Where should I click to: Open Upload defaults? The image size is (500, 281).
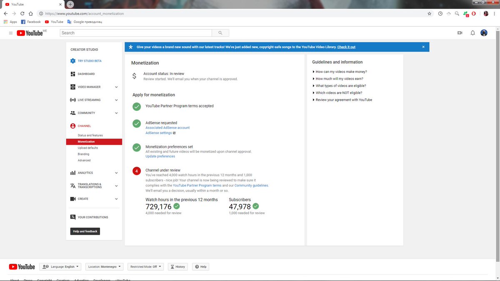point(88,148)
